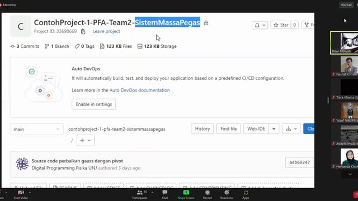This screenshot has width=358, height=201.
Task: Click the Find file button
Action: point(229,129)
